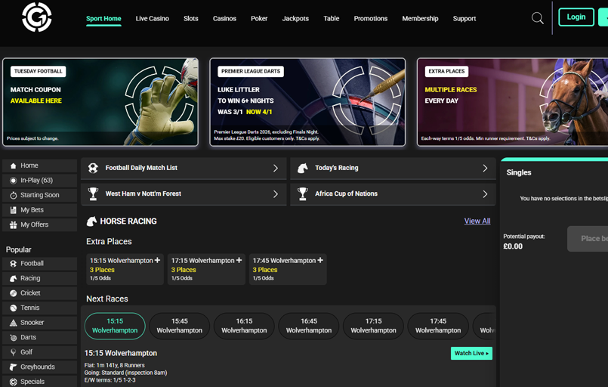The width and height of the screenshot is (608, 387).
Task: Open the Starting Soon sidebar item
Action: [x=39, y=195]
